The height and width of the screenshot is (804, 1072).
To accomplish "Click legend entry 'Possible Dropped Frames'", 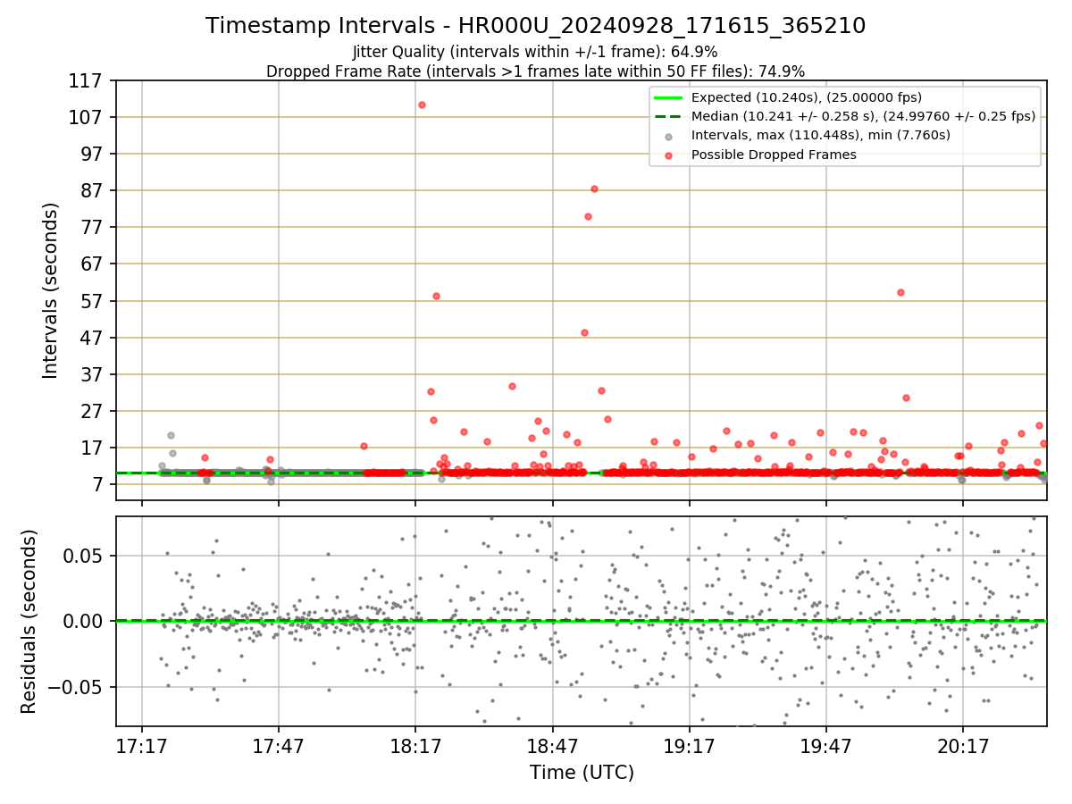I will tap(774, 155).
